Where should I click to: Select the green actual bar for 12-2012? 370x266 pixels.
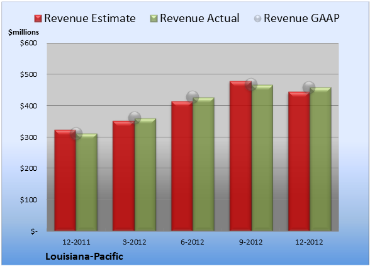click(x=320, y=159)
